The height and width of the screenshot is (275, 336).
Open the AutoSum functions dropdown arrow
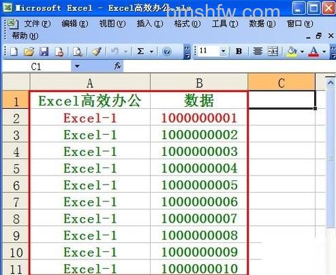pos(151,52)
